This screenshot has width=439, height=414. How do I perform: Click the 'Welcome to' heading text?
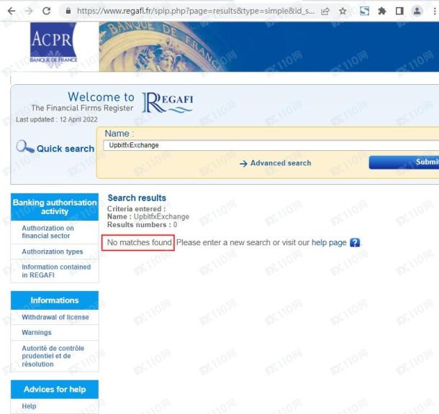(101, 97)
